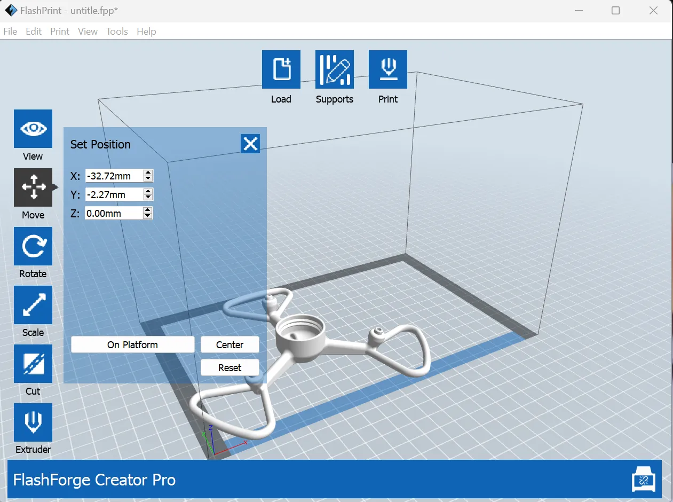Decrease the Y position value with down arrow
Screen dimensions: 673x502
point(148,198)
